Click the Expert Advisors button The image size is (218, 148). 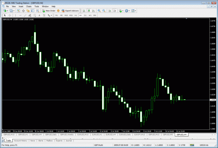point(70,11)
